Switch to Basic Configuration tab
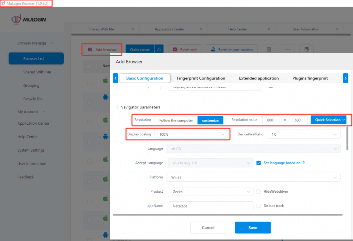Image resolution: width=353 pixels, height=241 pixels. coord(144,78)
